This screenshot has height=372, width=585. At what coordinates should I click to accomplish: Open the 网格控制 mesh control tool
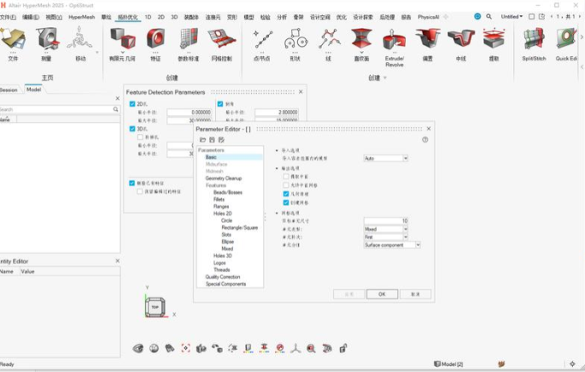220,39
